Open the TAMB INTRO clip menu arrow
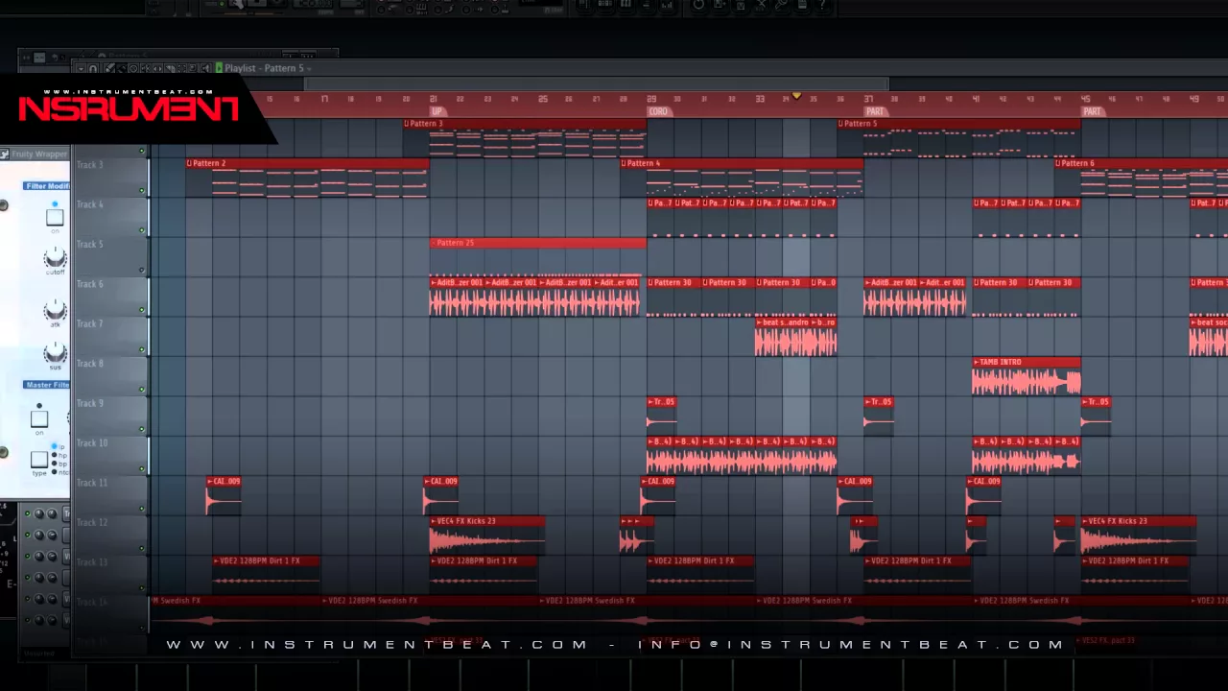The image size is (1228, 691). click(977, 362)
